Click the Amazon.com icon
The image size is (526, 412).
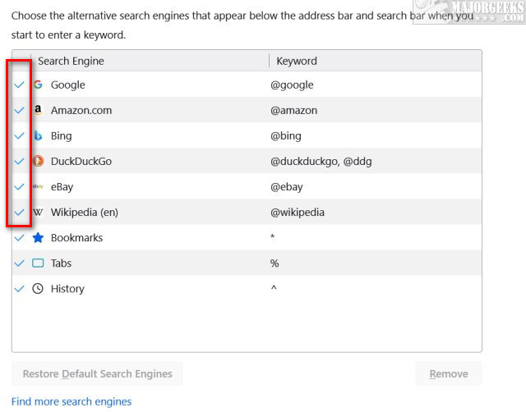38,110
